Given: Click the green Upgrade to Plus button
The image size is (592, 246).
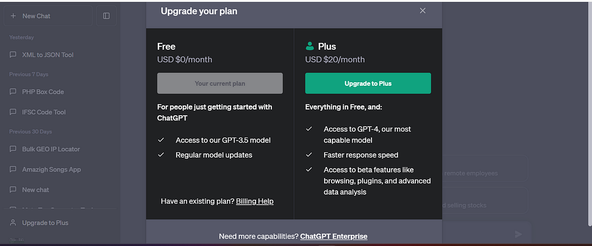Looking at the screenshot, I should 368,83.
